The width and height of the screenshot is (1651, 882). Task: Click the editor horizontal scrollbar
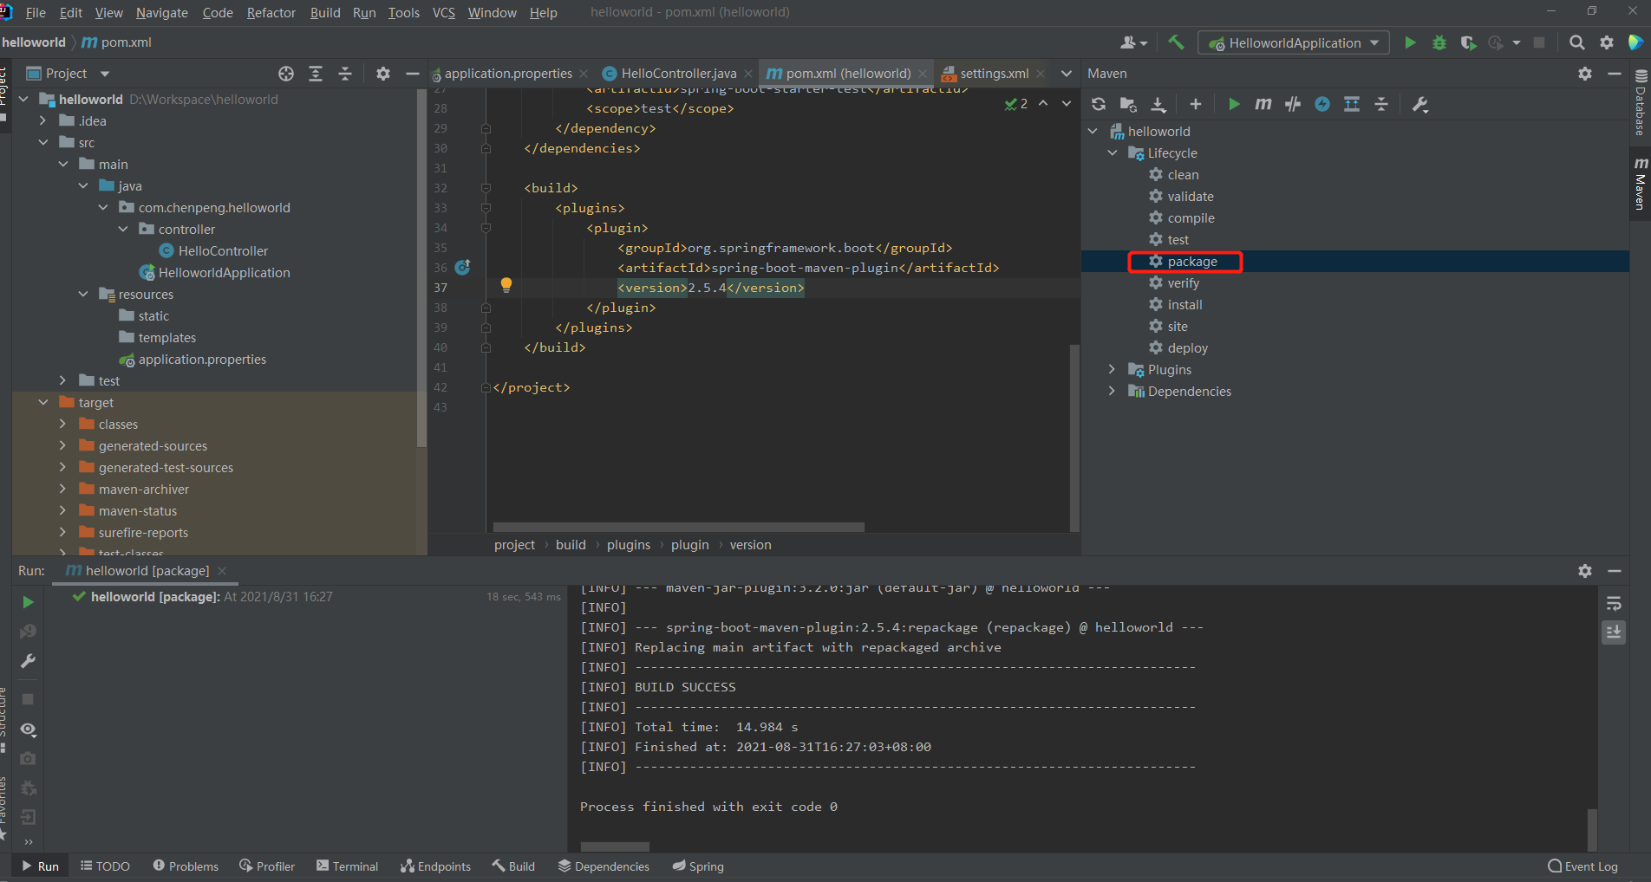tap(678, 527)
